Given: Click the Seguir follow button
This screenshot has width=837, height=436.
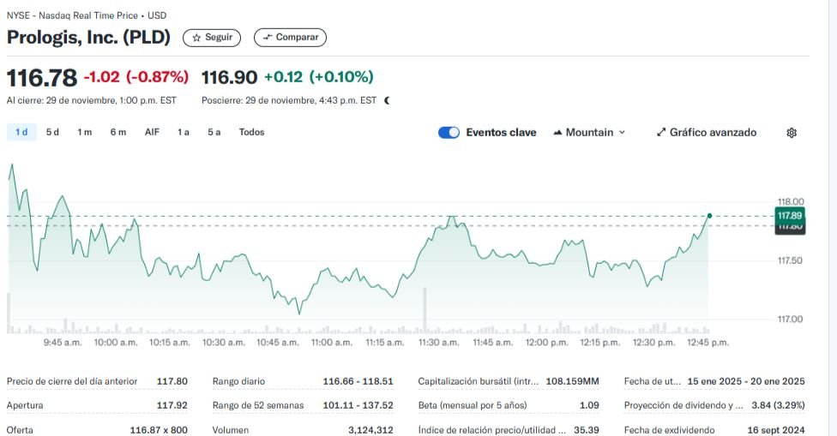Looking at the screenshot, I should tap(212, 38).
